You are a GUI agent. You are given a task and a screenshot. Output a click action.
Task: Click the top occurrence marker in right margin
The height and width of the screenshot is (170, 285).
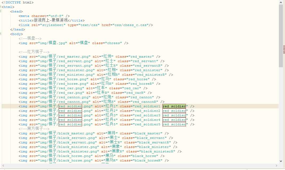point(284,46)
